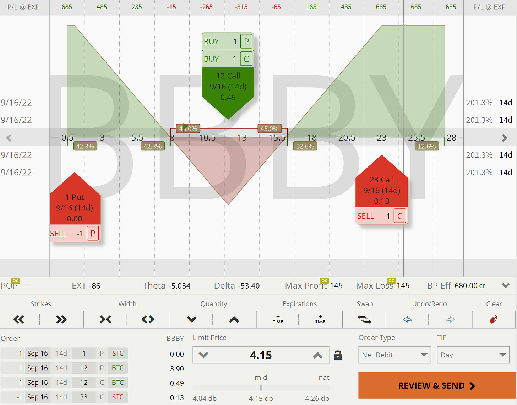Click the 42.3% label near 0.5

[85, 146]
